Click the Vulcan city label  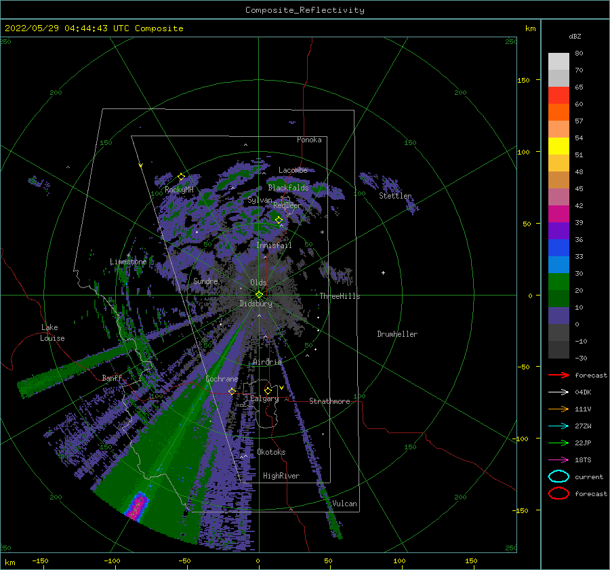pos(344,504)
